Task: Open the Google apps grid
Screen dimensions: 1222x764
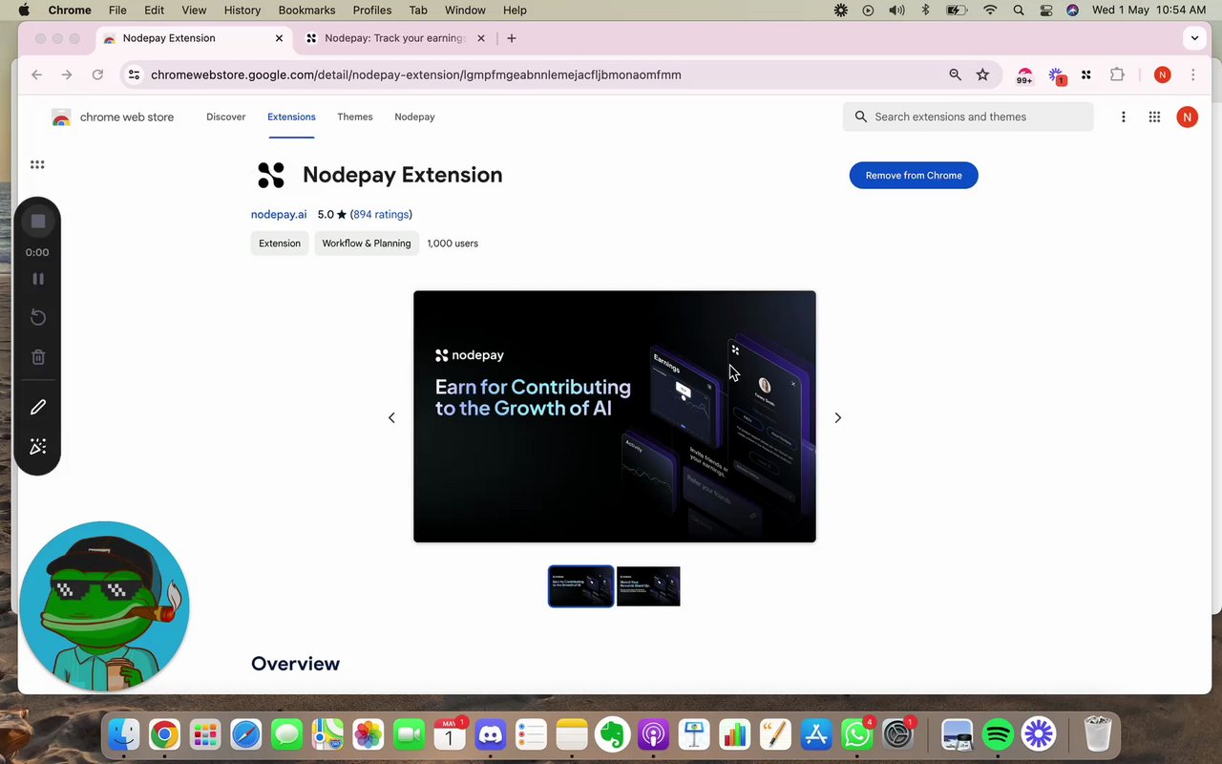Action: 1154,117
